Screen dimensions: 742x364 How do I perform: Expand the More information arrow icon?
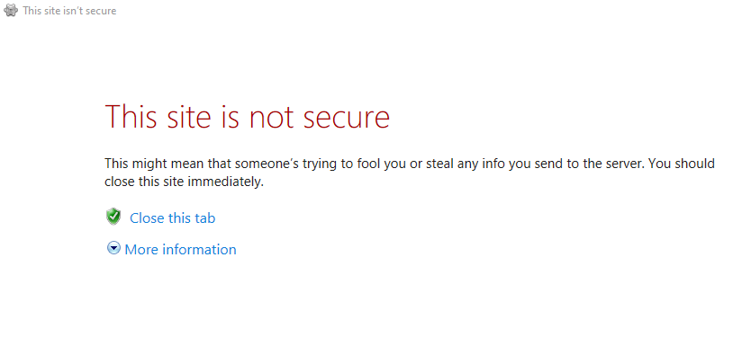(113, 249)
